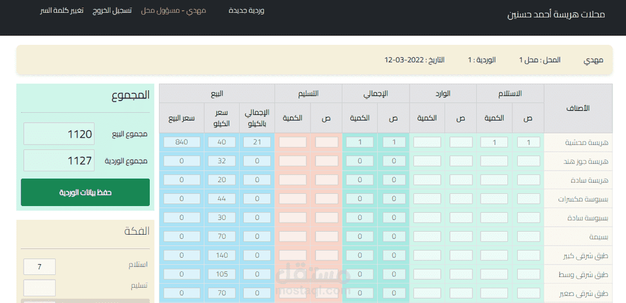Click the الفكة استلام field showing 7
The width and height of the screenshot is (626, 303).
[x=40, y=267]
